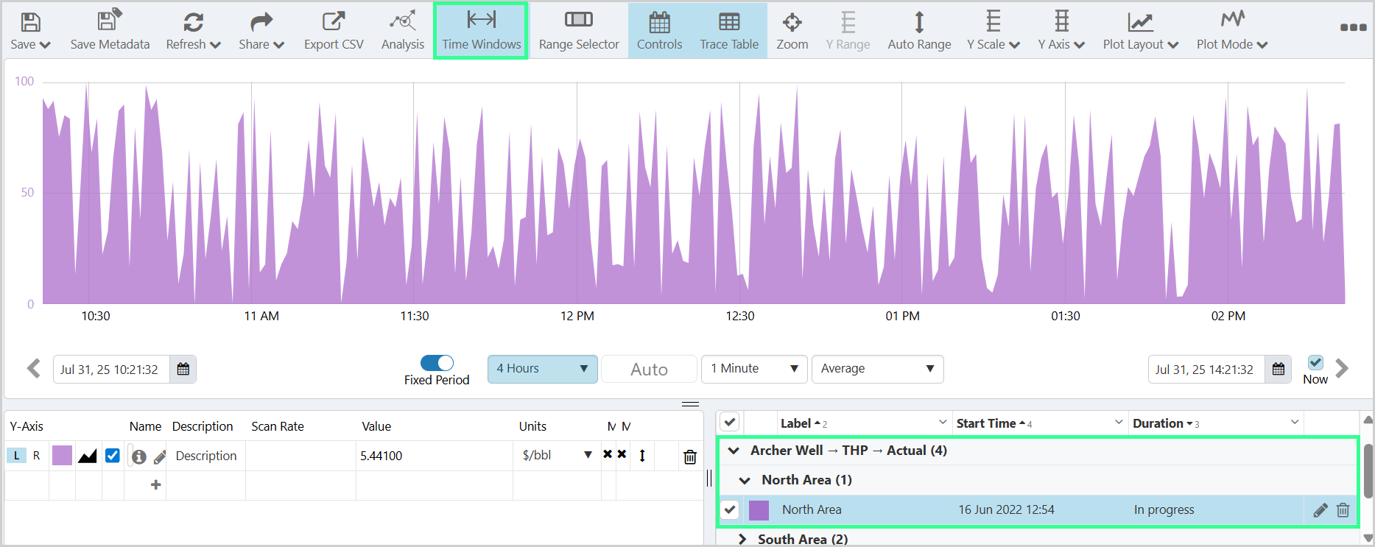Open the start date calendar picker
The image size is (1375, 547).
tap(183, 370)
